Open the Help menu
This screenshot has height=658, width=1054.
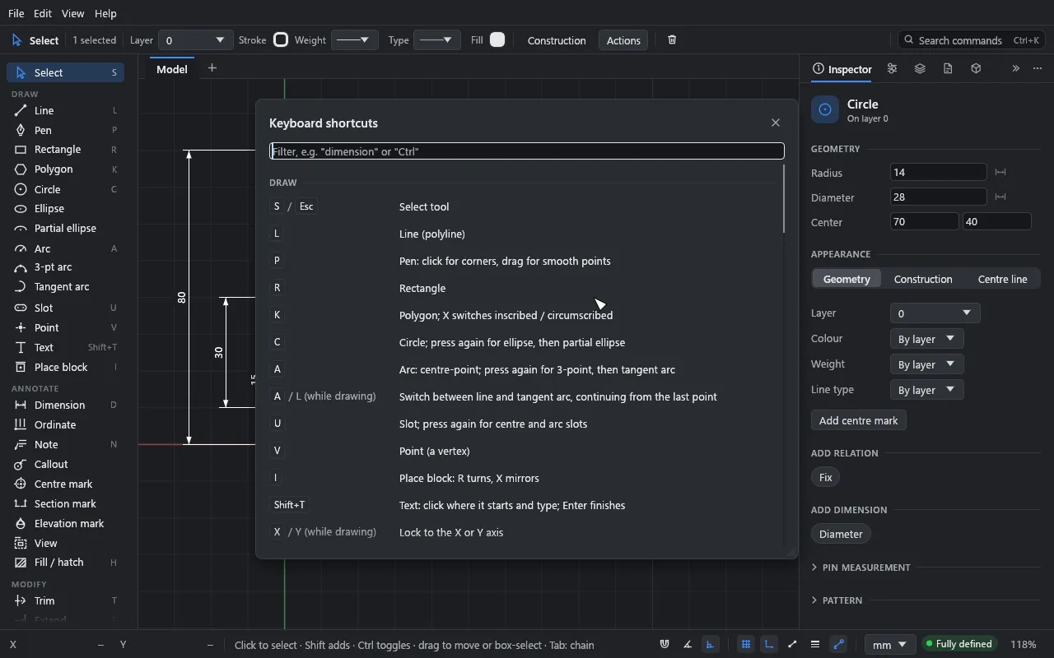click(x=105, y=13)
